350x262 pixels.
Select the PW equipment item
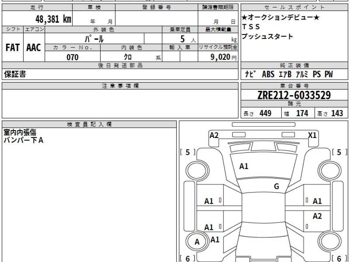(328, 75)
